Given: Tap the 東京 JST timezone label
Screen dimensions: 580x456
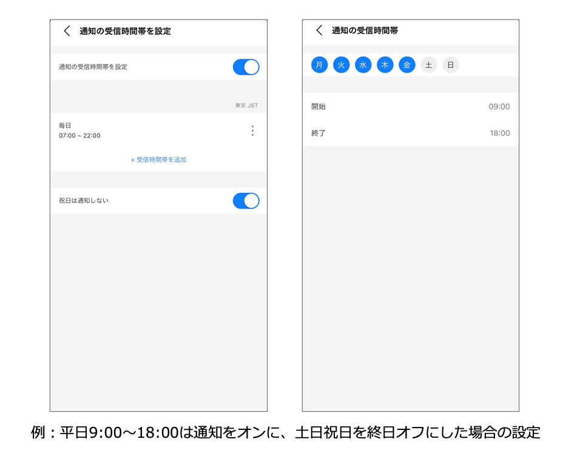Looking at the screenshot, I should tap(246, 106).
